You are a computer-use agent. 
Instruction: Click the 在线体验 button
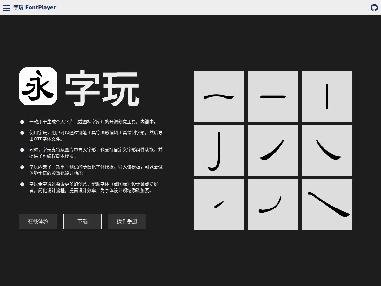click(38, 221)
